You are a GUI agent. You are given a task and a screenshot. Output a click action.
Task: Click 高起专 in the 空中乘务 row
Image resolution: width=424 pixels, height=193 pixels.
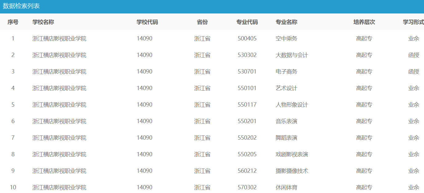[x=364, y=39]
